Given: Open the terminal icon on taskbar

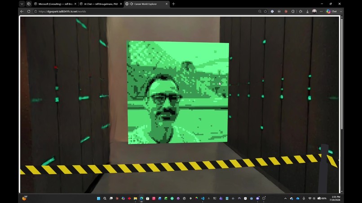Looking at the screenshot, I should pos(215,199).
